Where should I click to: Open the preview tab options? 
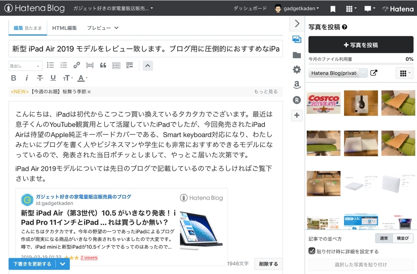pyautogui.click(x=103, y=28)
